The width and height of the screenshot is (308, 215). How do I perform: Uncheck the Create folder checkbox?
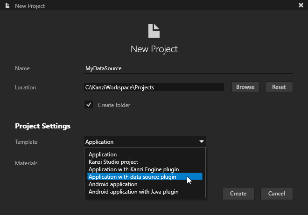89,105
